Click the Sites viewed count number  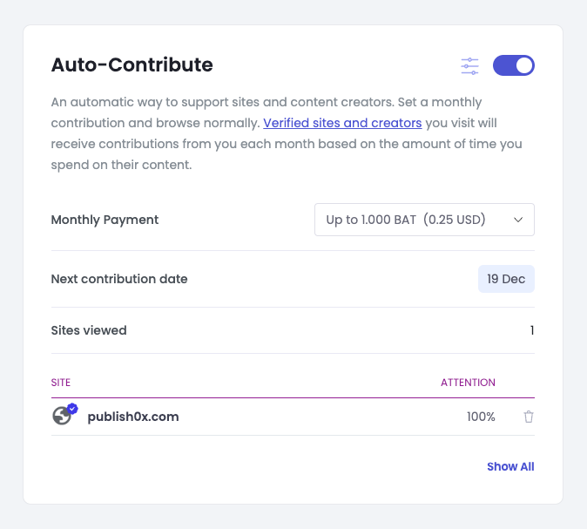click(x=531, y=330)
